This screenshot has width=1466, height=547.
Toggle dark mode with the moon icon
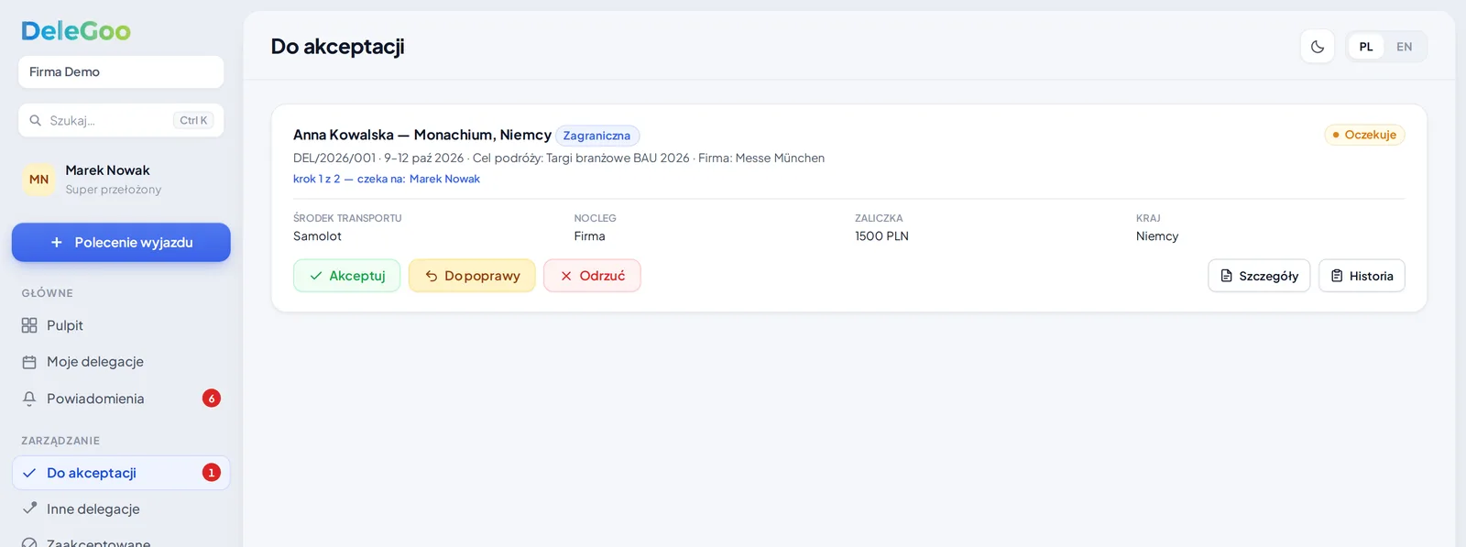click(x=1318, y=47)
